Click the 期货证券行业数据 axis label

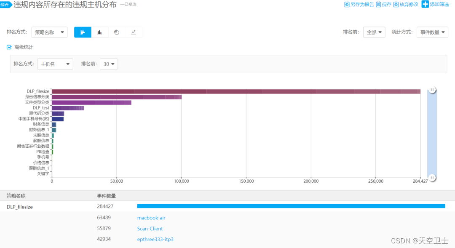pos(33,146)
